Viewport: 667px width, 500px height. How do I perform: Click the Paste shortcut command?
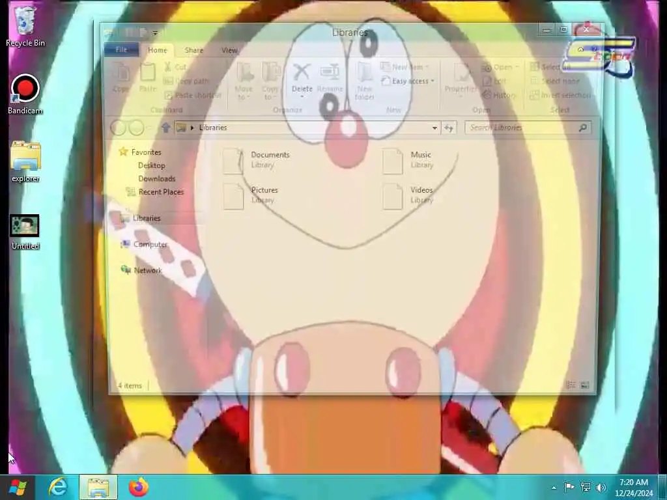[192, 95]
